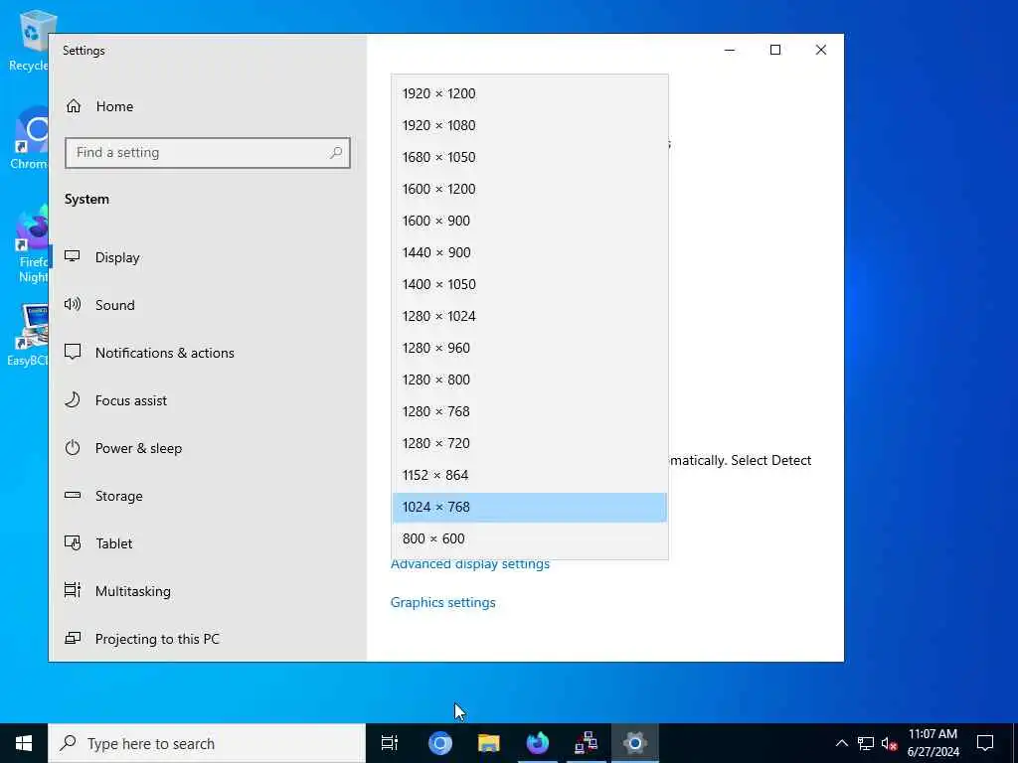Click the network status tray icon

click(x=866, y=743)
